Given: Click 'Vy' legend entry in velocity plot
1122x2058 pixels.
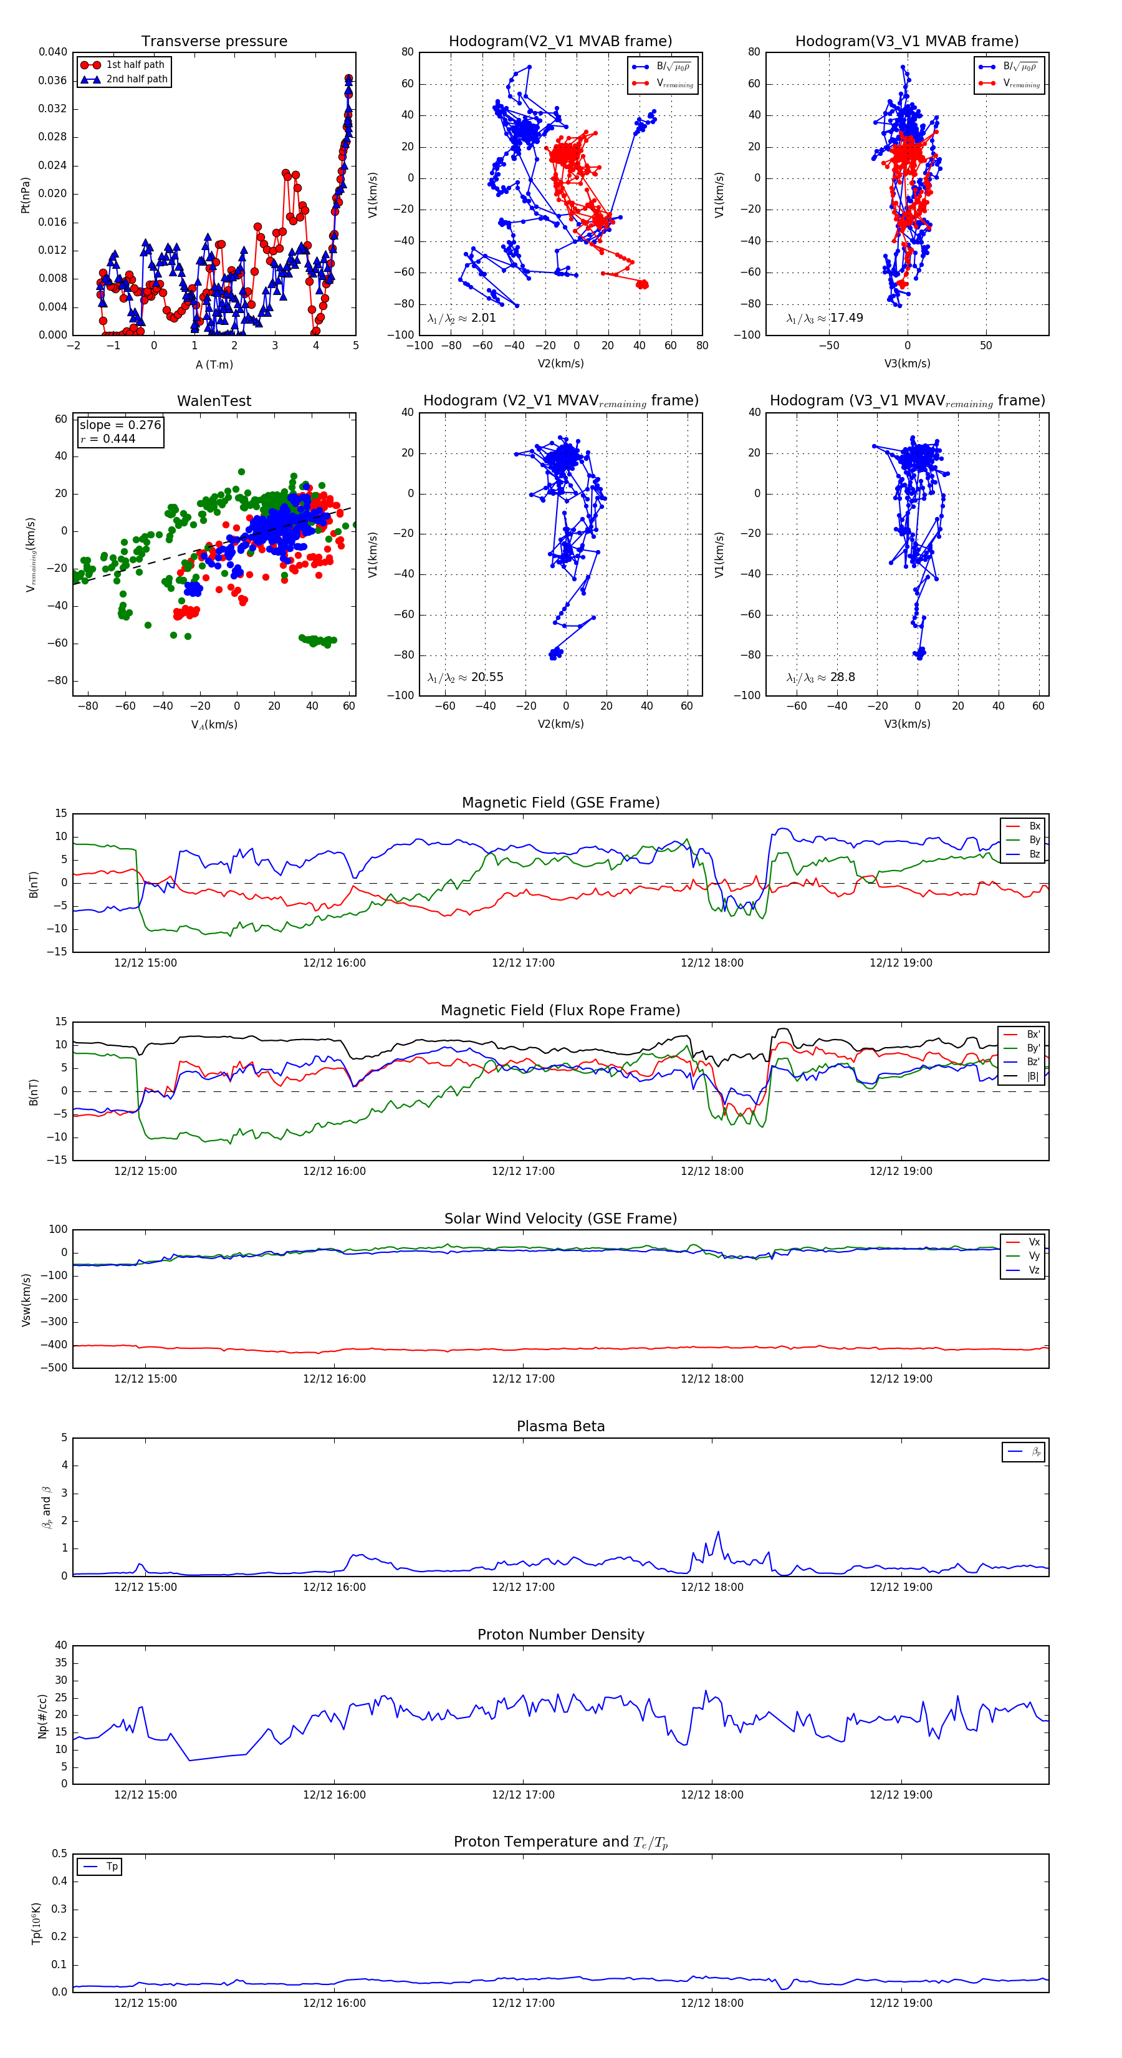Looking at the screenshot, I should 1024,1256.
